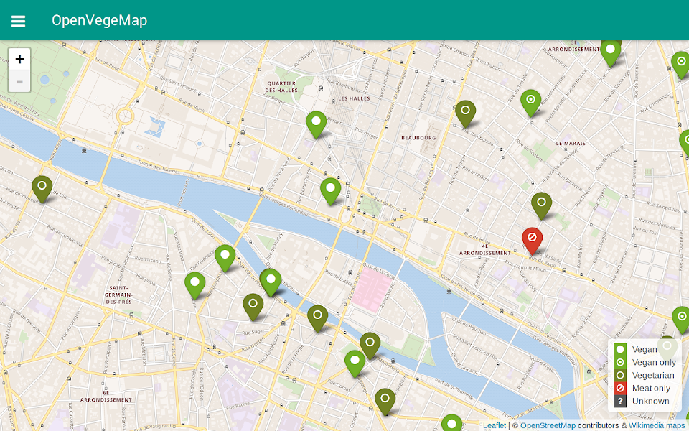Screen dimensions: 689x431
Task: Open the OpenStreetMap attribution link
Action: coord(548,425)
